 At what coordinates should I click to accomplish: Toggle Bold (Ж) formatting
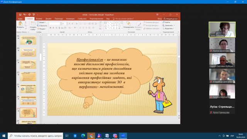50,28
